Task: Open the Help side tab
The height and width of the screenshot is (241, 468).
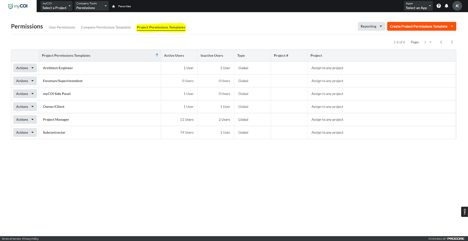Action: (464, 212)
